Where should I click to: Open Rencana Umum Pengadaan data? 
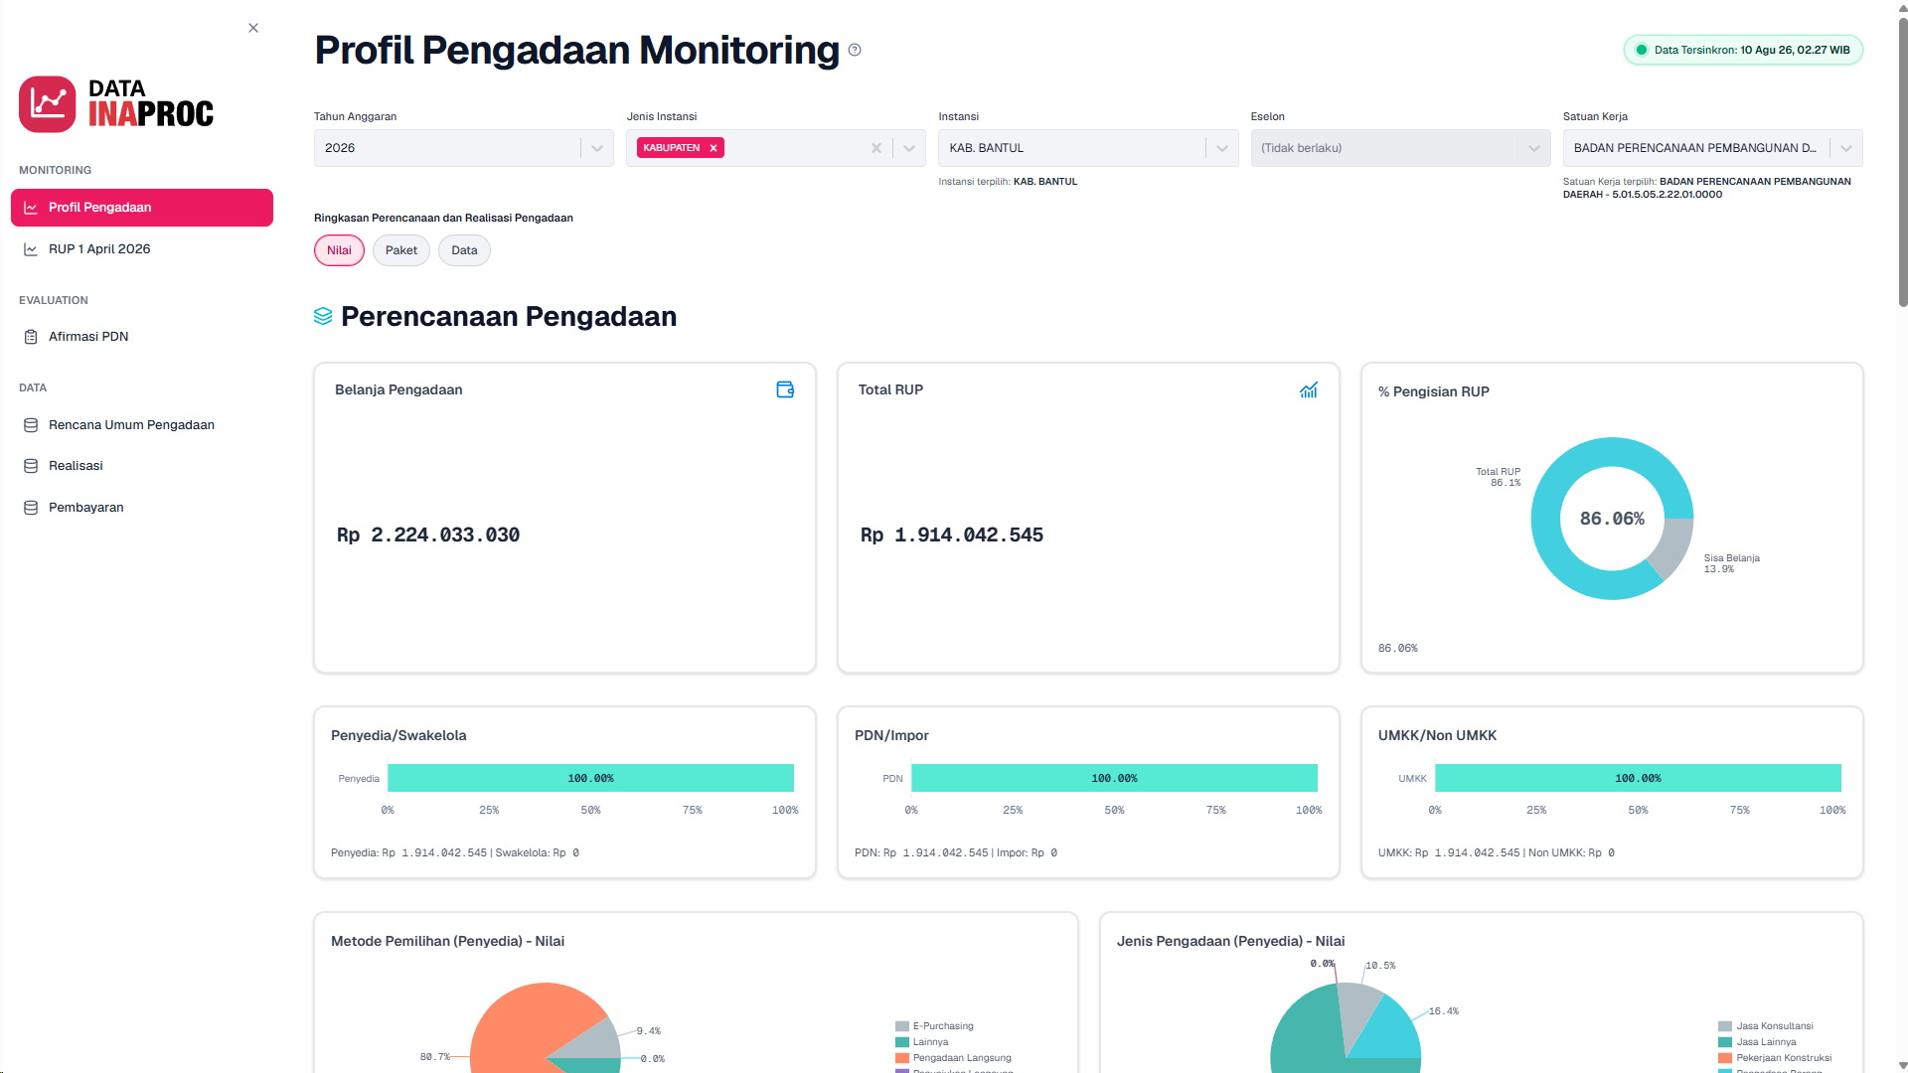click(142, 425)
